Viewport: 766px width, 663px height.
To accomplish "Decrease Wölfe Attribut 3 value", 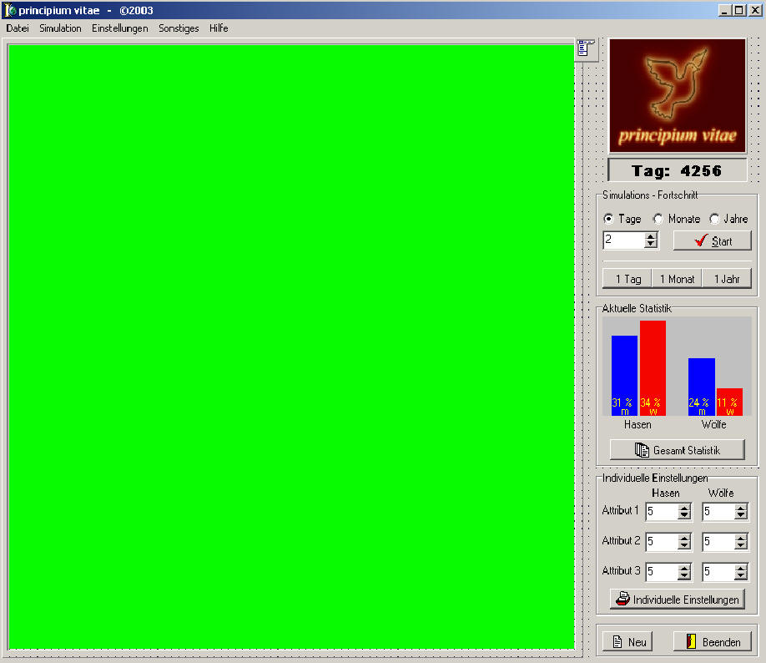I will tap(741, 576).
